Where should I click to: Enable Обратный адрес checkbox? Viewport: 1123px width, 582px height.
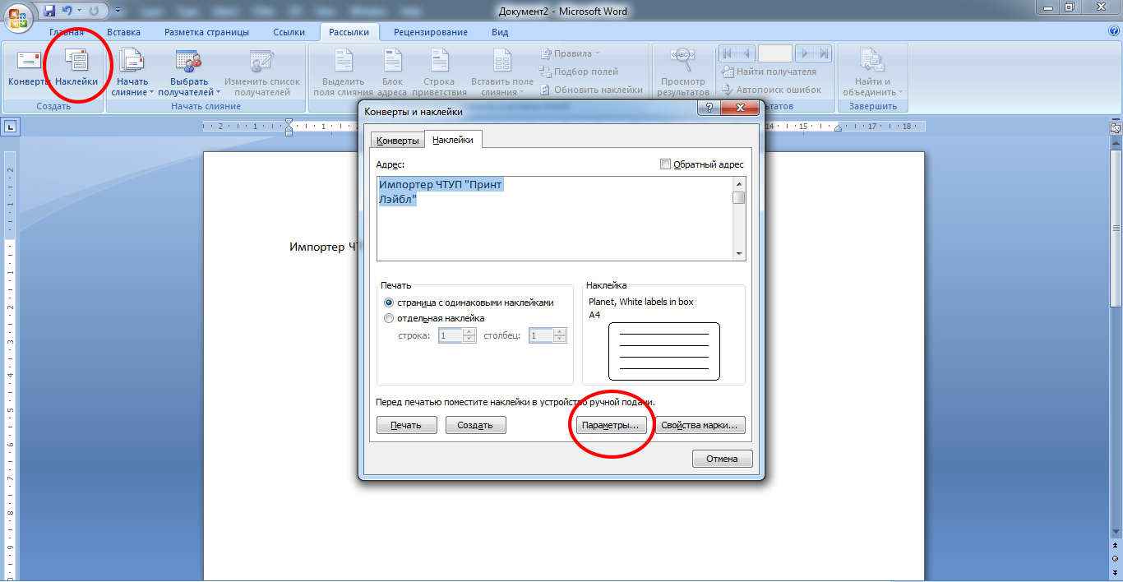point(666,164)
